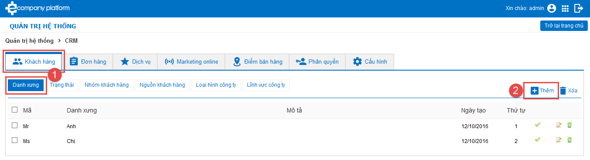This screenshot has width=590, height=160.
Task: Toggle the select-all checkbox in table header
Action: click(15, 110)
